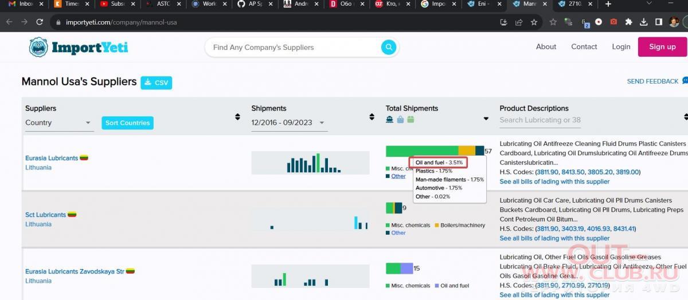Image resolution: width=688 pixels, height=300 pixels.
Task: Click Sct Lubricants shipment history chart
Action: [310, 219]
